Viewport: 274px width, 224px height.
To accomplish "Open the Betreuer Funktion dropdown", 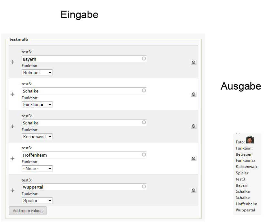I will (37, 73).
